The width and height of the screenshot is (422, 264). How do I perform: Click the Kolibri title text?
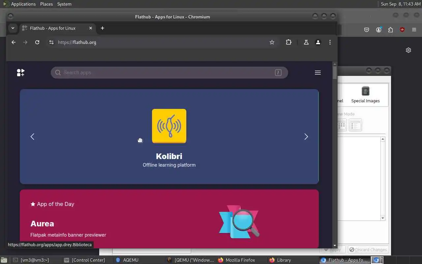[169, 156]
